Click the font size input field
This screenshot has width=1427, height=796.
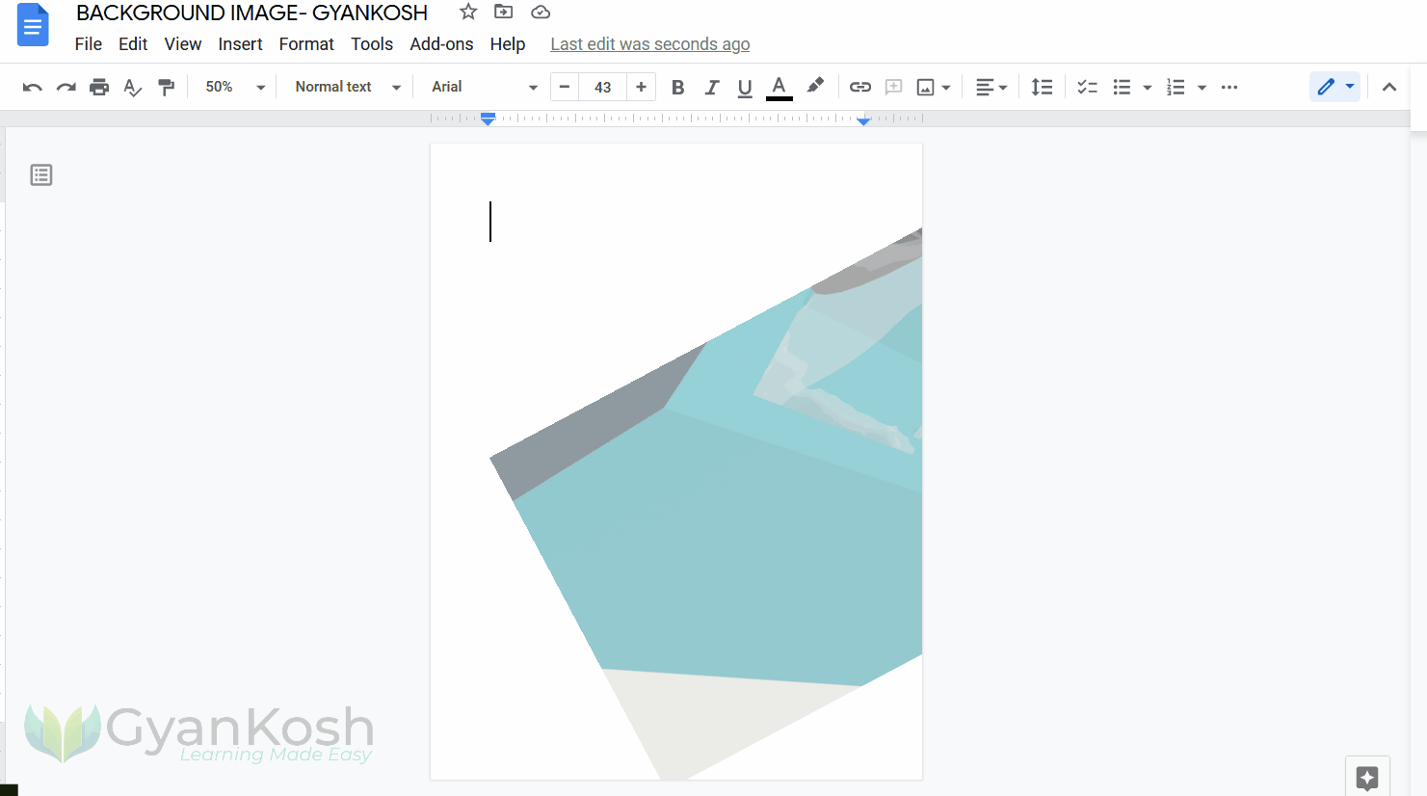point(602,86)
